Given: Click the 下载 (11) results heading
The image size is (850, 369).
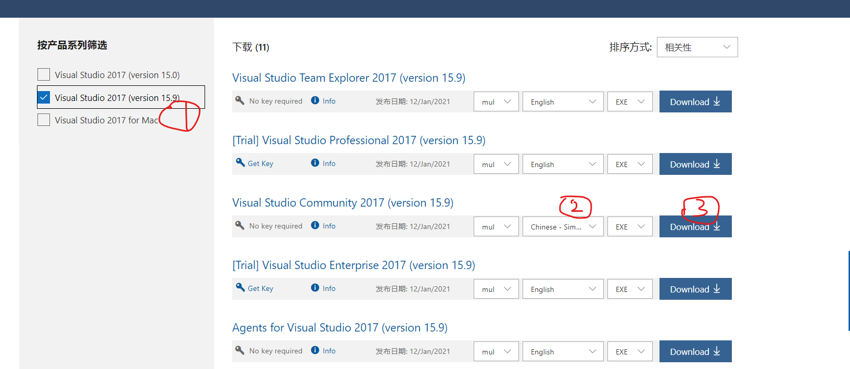Looking at the screenshot, I should click(x=251, y=47).
